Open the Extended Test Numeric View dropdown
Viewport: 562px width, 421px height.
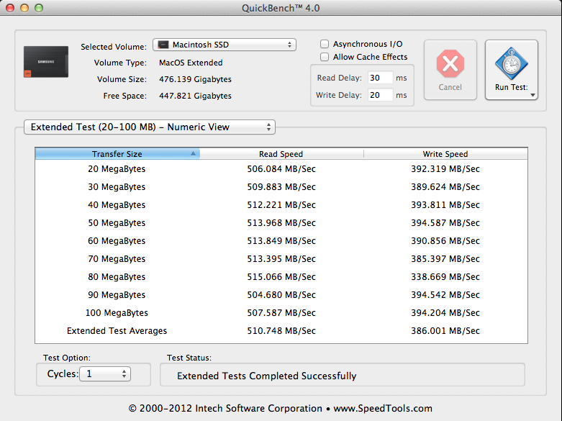[x=150, y=127]
